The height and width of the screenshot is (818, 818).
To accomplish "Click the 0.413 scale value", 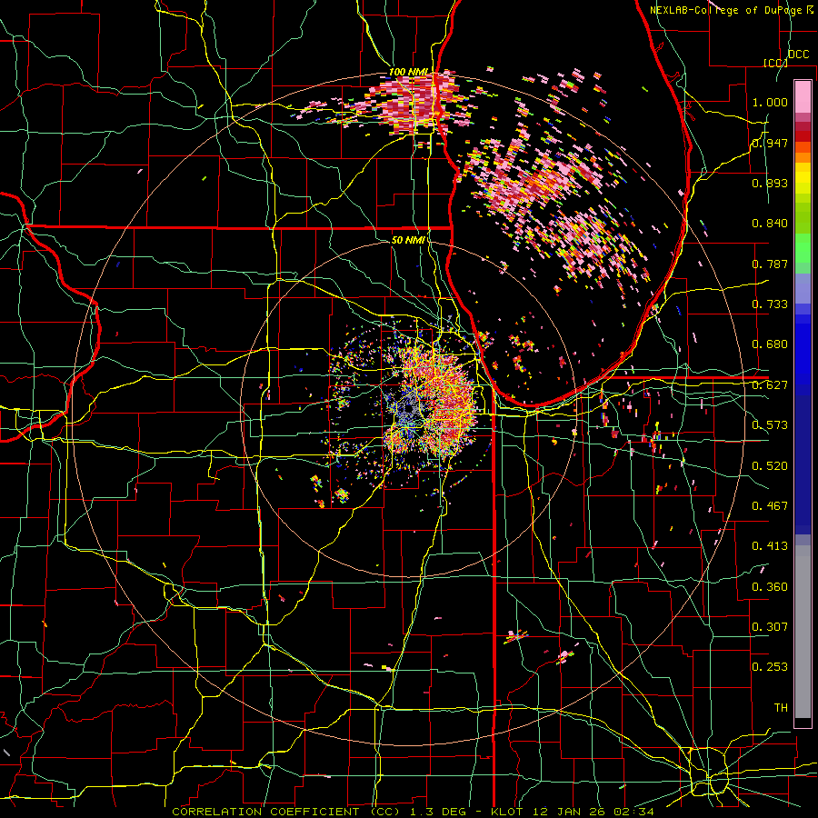I will [x=770, y=546].
